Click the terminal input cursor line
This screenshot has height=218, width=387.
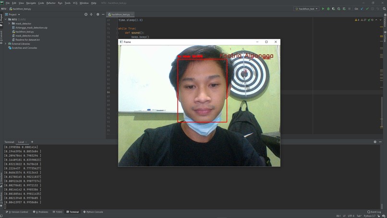[x=5, y=207]
